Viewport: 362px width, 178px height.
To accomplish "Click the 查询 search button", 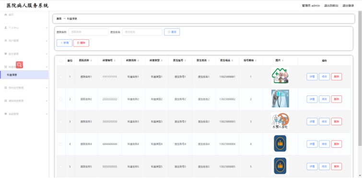I will pyautogui.click(x=172, y=32).
